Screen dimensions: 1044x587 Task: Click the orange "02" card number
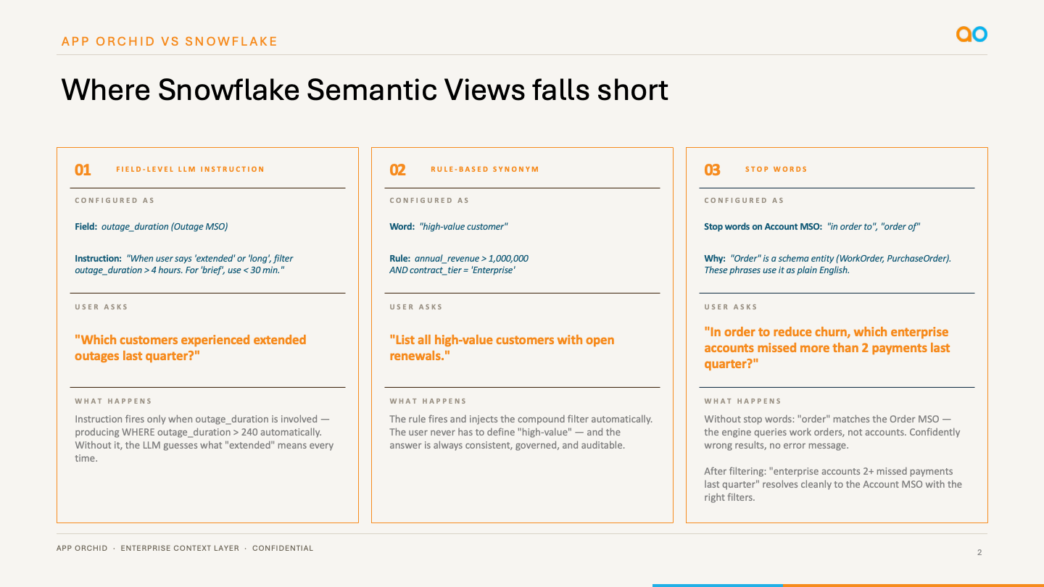coord(397,170)
